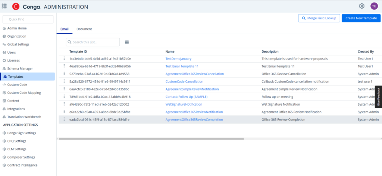Image resolution: width=382 pixels, height=176 pixels.
Task: Select ID 1cc3ebdb-bde5-4c5d-ad69-a19e21b57d0e cell
Action: 100,58
